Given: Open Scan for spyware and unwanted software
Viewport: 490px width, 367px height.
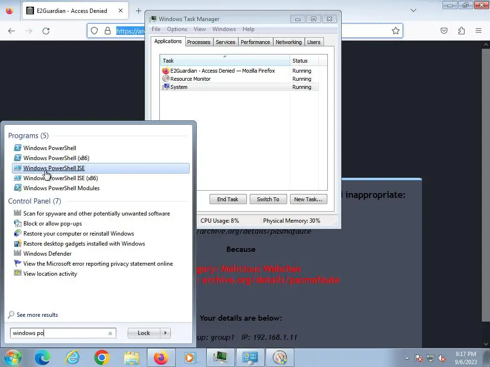Looking at the screenshot, I should point(97,214).
